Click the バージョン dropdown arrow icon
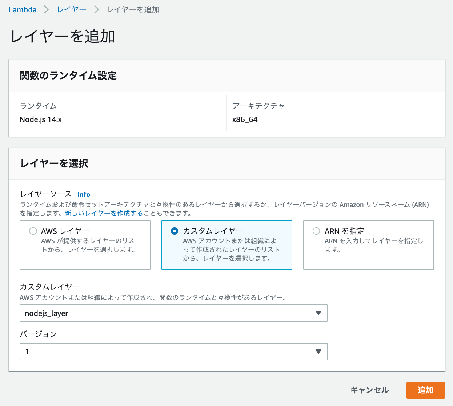453x406 pixels. pos(319,352)
